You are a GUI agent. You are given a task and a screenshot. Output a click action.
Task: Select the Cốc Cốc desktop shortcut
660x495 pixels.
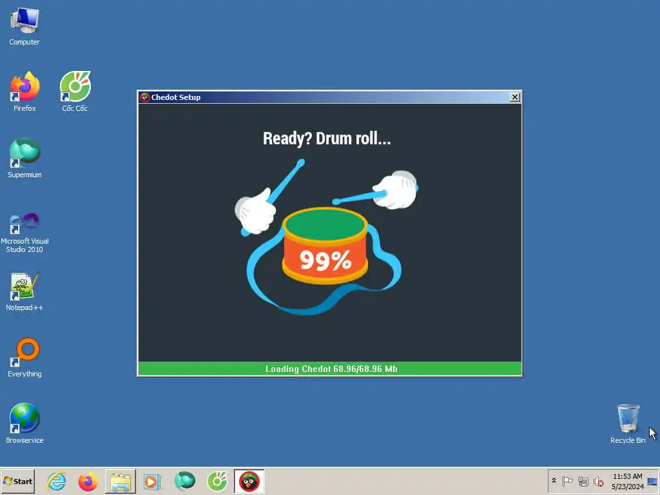pyautogui.click(x=75, y=92)
